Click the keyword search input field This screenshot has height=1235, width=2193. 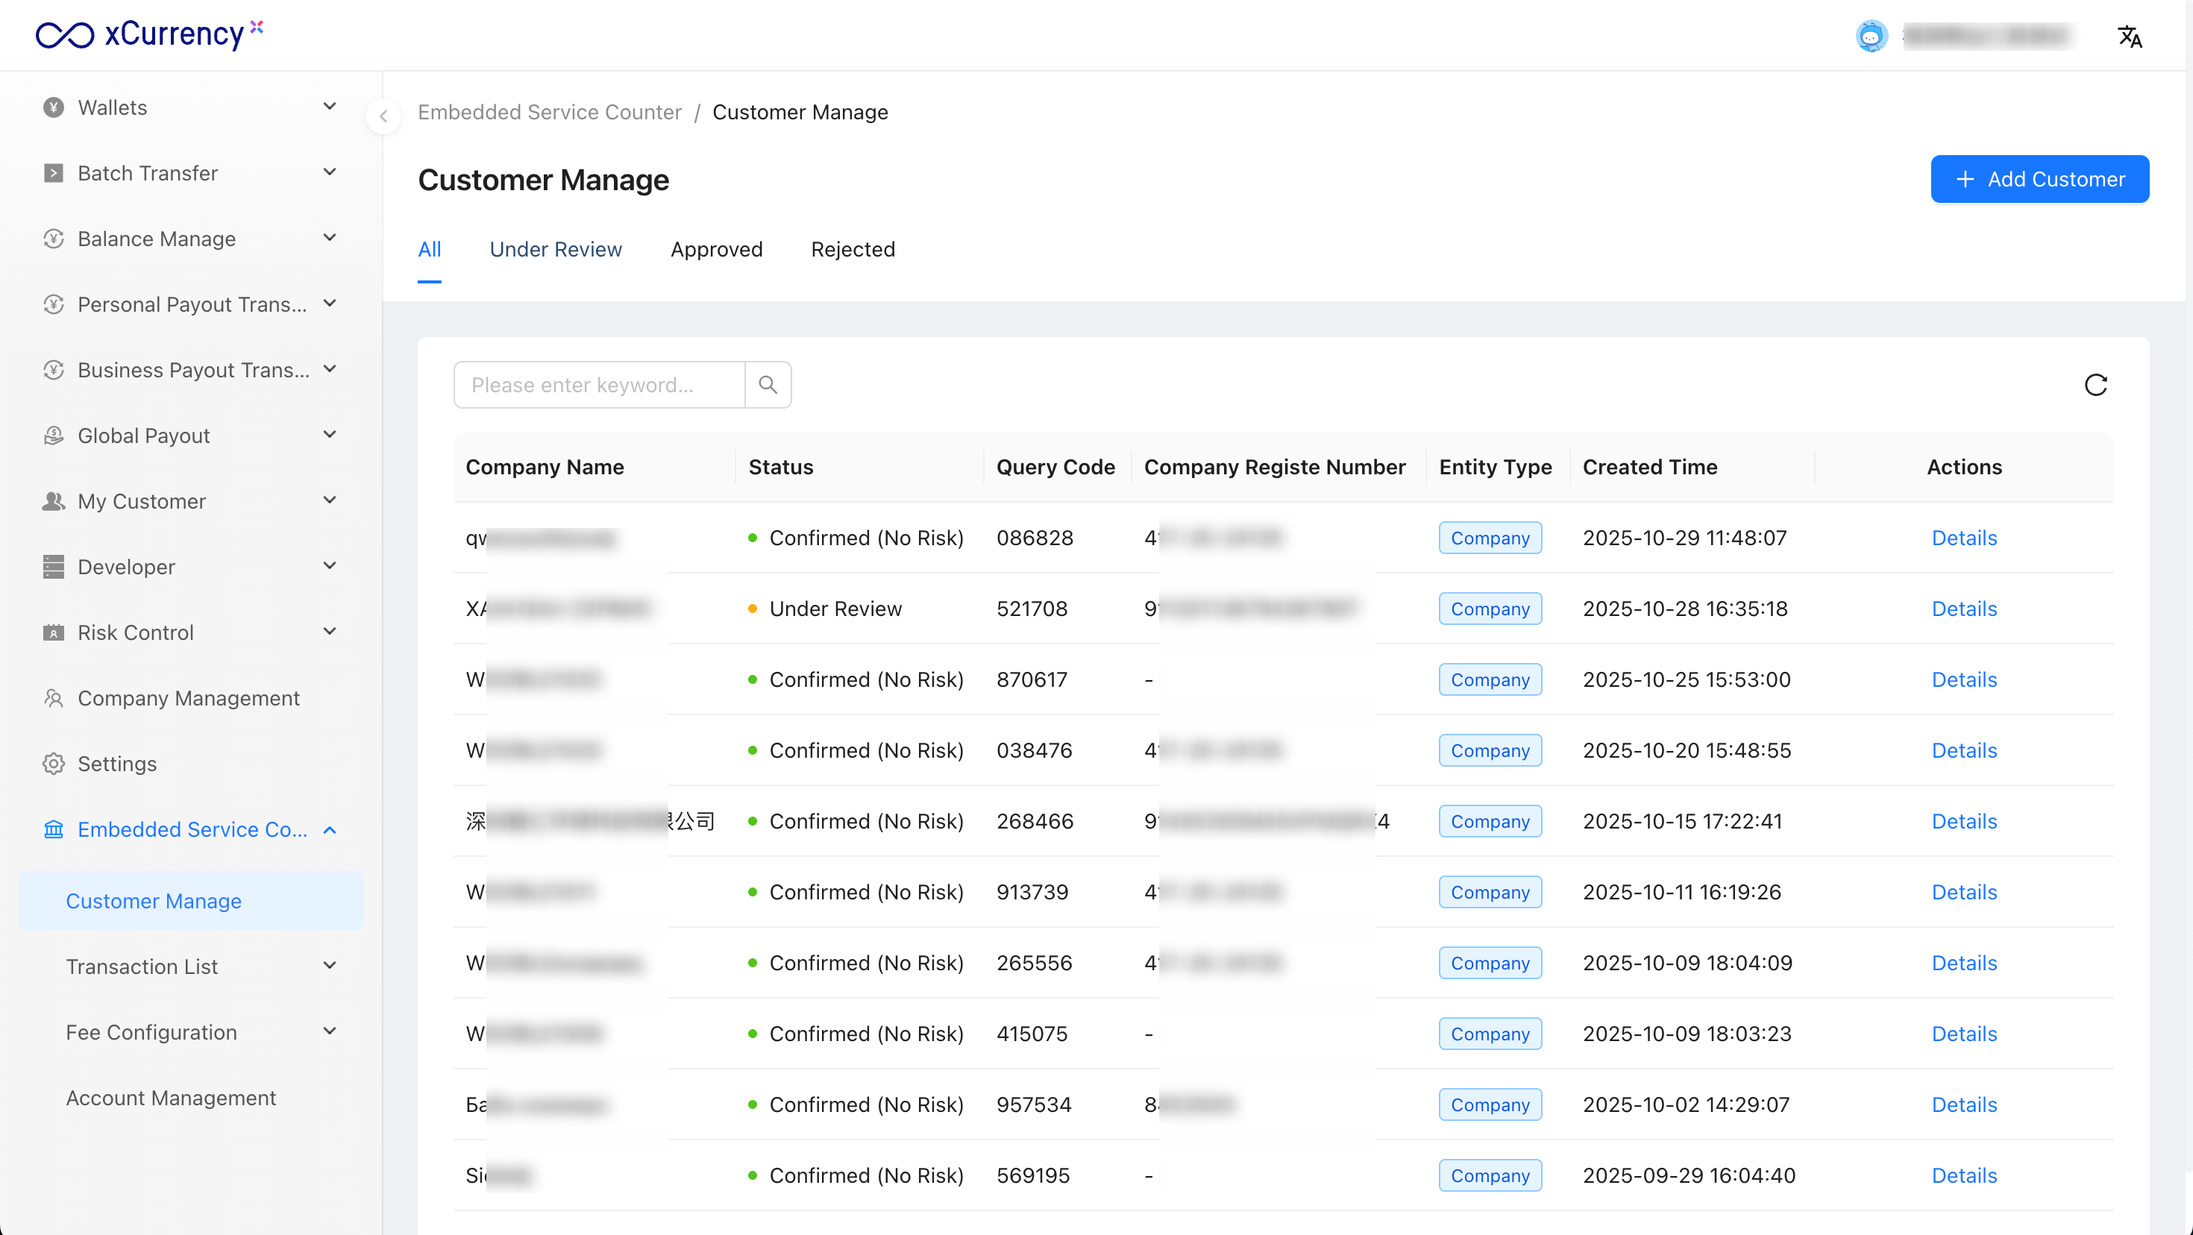[x=599, y=385]
